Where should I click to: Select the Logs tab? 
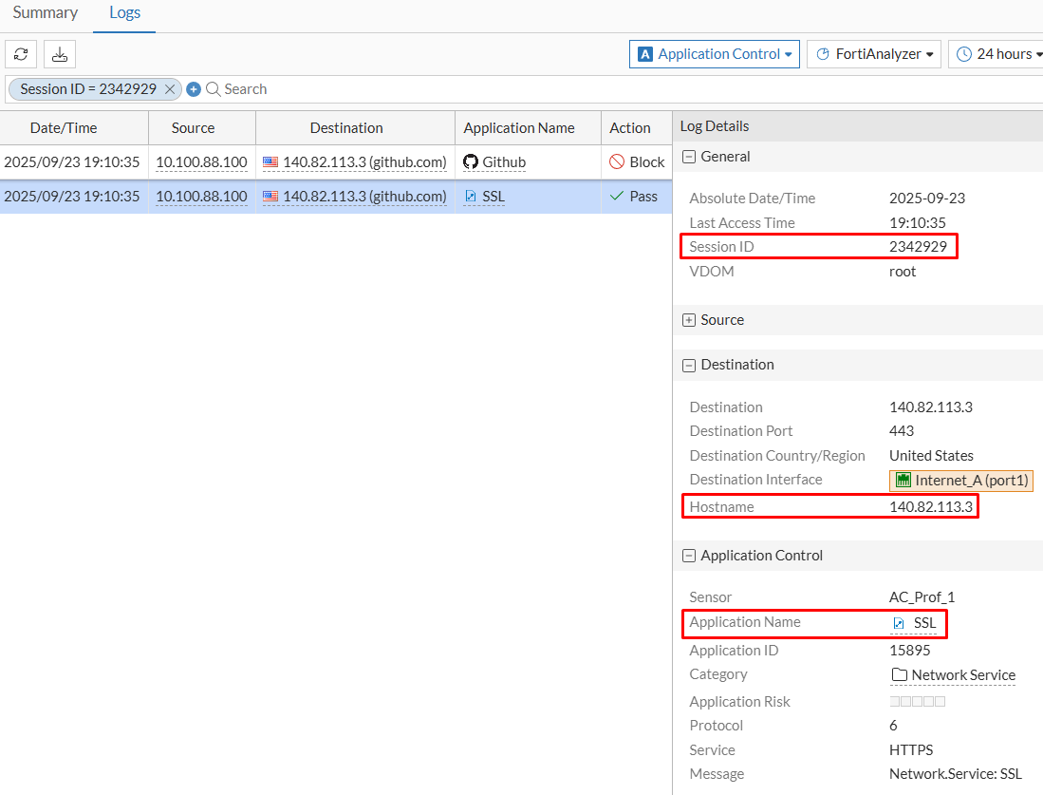click(x=124, y=12)
